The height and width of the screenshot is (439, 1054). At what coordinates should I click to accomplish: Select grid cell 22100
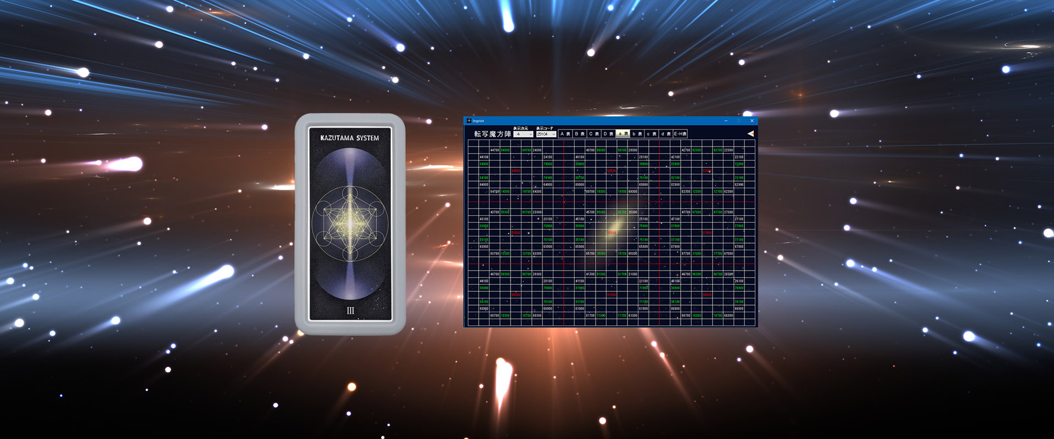click(739, 157)
